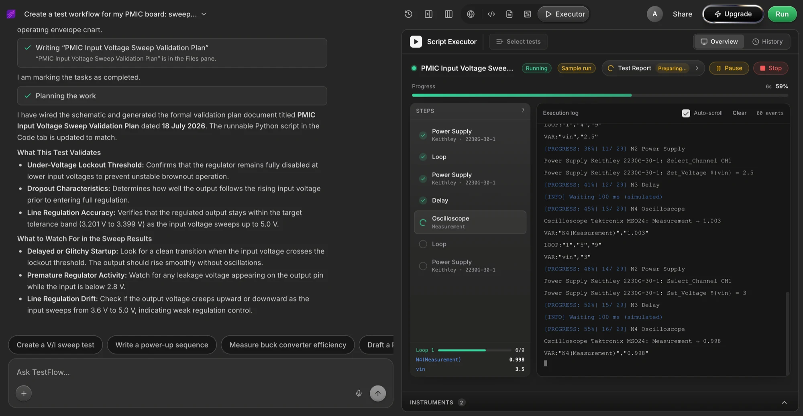The height and width of the screenshot is (416, 803).
Task: Toggle the side panel layout icon
Action: [x=428, y=14]
